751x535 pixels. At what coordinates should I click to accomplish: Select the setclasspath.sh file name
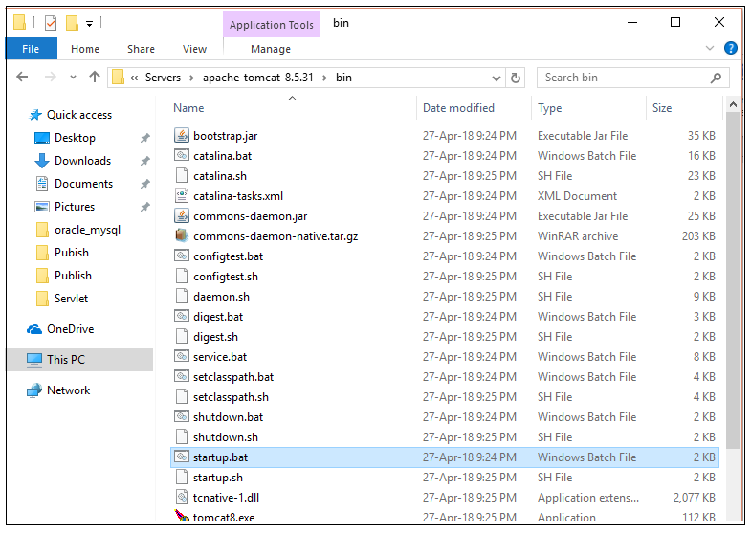[x=231, y=397]
